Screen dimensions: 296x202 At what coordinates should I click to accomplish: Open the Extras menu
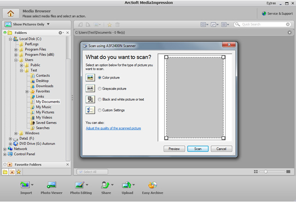(271, 3)
